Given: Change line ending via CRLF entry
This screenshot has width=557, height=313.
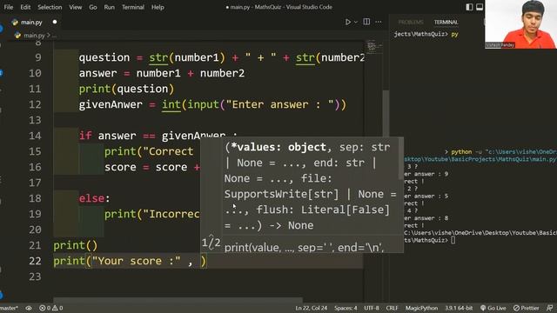Looking at the screenshot, I should click(393, 308).
